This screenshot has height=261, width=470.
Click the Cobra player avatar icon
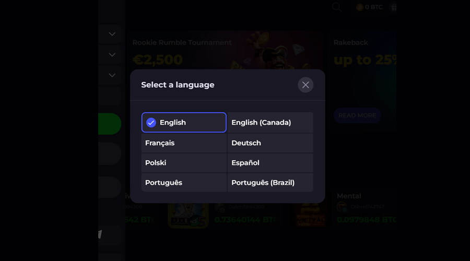[x=342, y=207]
